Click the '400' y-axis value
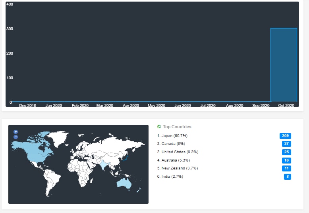This screenshot has height=213, width=309. coord(10,4)
